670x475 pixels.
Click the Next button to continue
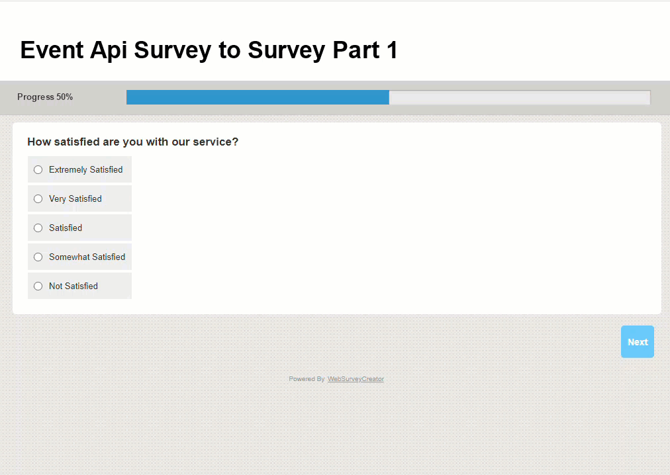(636, 341)
